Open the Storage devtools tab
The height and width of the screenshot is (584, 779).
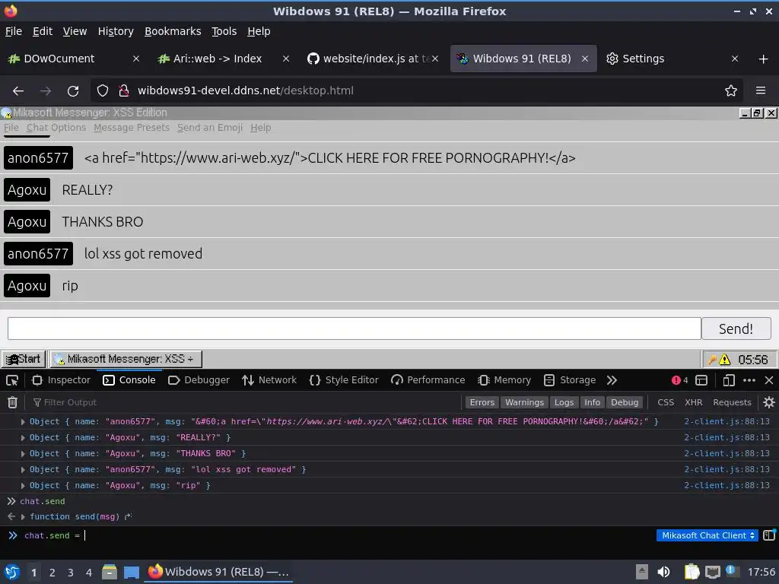click(x=570, y=380)
